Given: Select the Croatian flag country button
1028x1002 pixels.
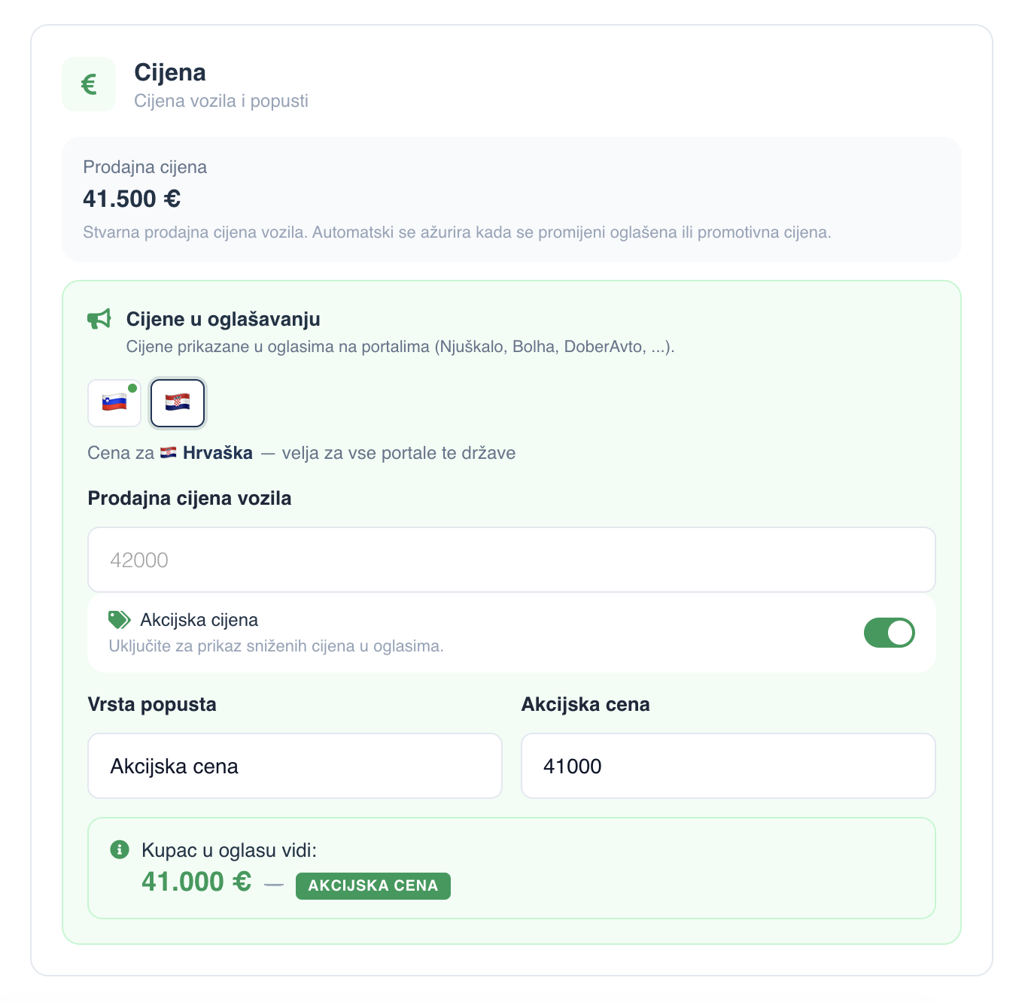Looking at the screenshot, I should click(178, 403).
